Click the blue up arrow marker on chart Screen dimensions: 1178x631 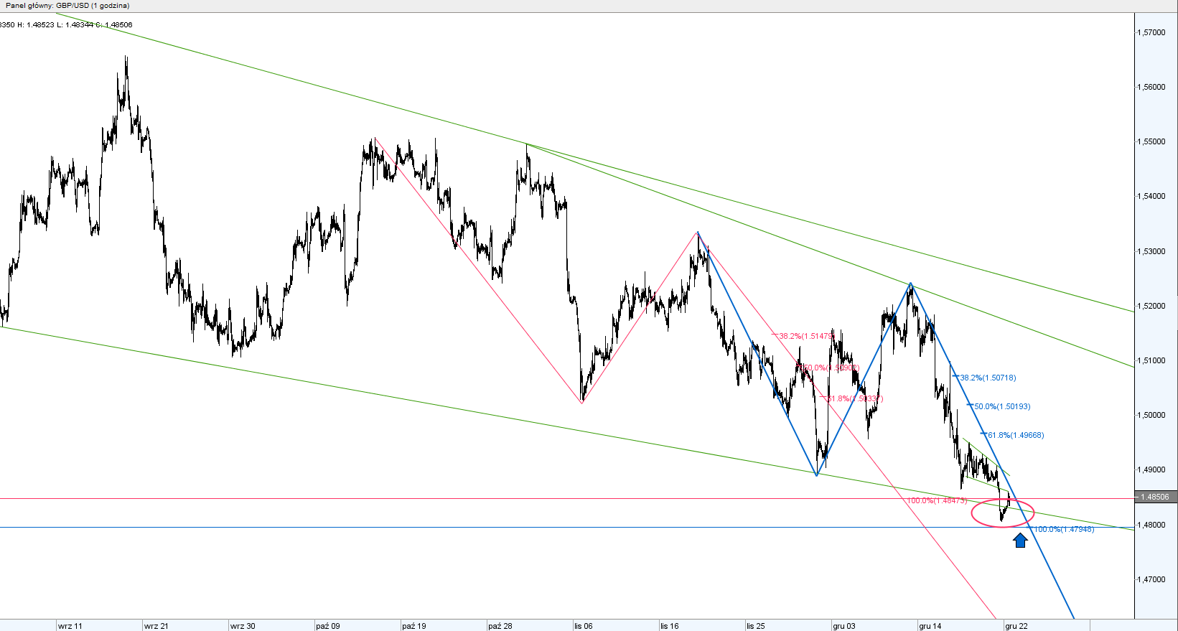[x=1020, y=540]
